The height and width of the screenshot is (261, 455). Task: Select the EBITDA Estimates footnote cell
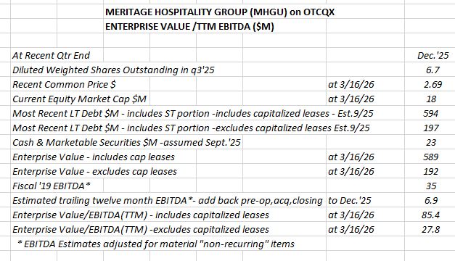click(156, 244)
